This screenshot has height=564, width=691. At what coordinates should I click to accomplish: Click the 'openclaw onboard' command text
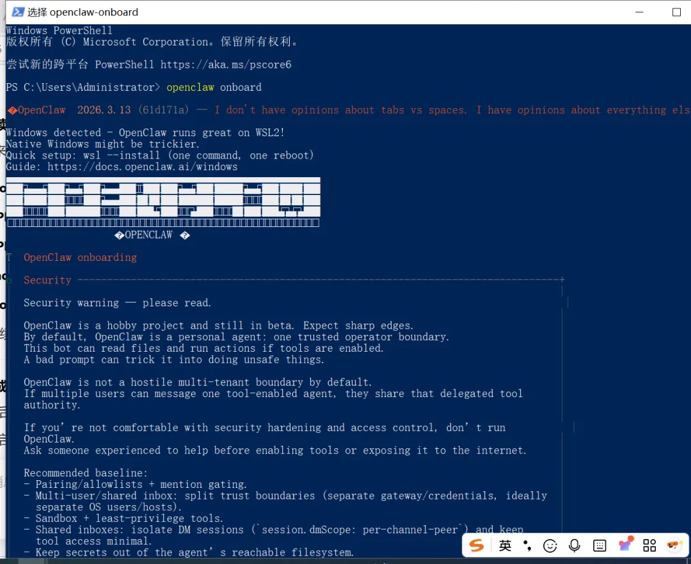click(x=214, y=87)
